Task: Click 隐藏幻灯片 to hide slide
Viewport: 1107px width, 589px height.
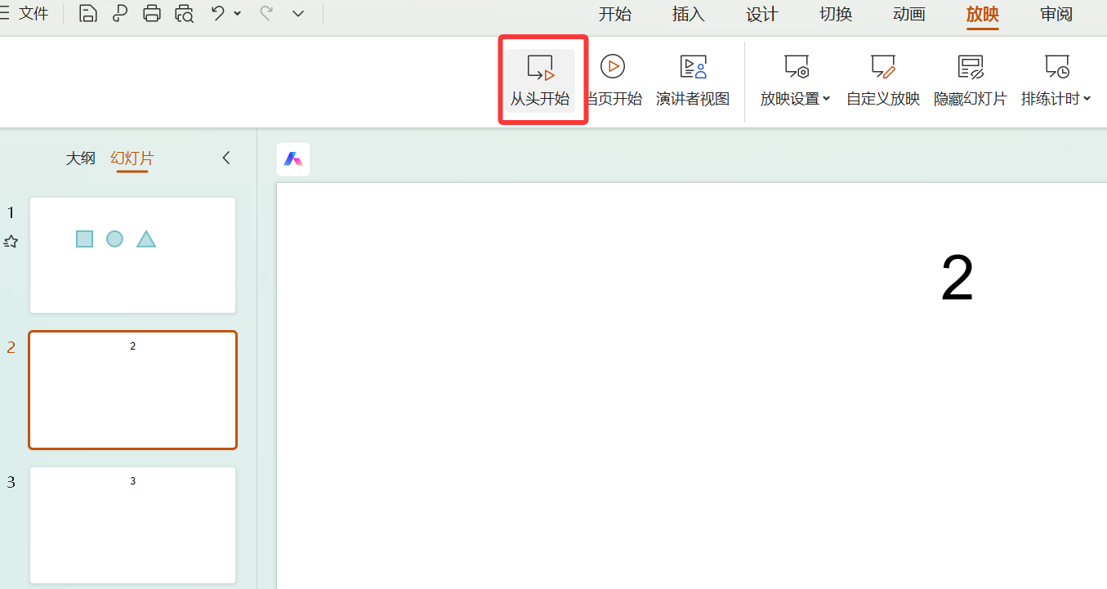Action: point(971,80)
